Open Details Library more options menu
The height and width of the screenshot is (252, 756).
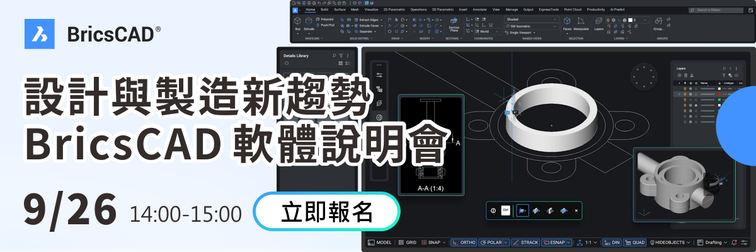click(x=348, y=55)
